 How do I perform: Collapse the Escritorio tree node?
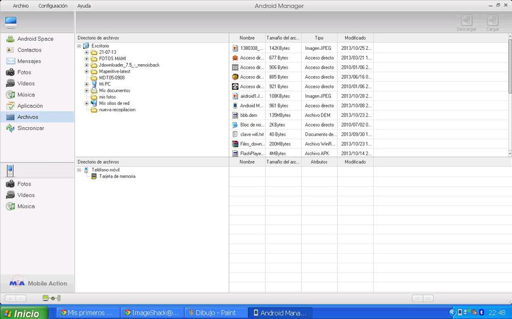coord(79,46)
